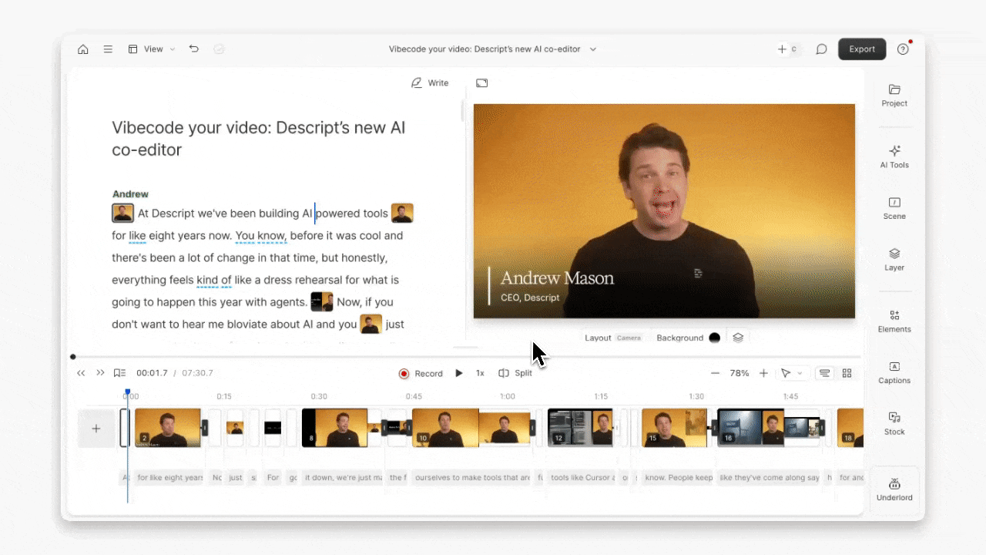Viewport: 986px width, 555px height.
Task: Click 'for like eight years' timeline caption
Action: click(x=169, y=478)
